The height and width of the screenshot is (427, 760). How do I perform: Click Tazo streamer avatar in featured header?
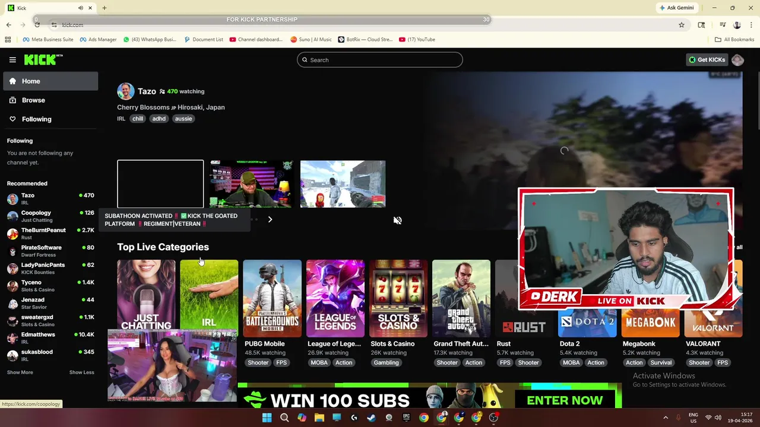point(126,91)
